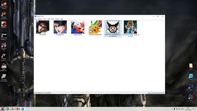Show hidden system tray icons

(x=172, y=109)
